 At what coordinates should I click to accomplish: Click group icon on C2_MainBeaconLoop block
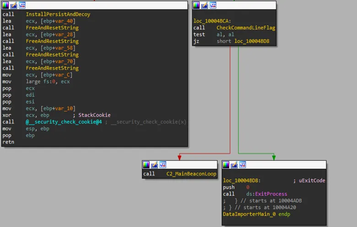click(163, 164)
